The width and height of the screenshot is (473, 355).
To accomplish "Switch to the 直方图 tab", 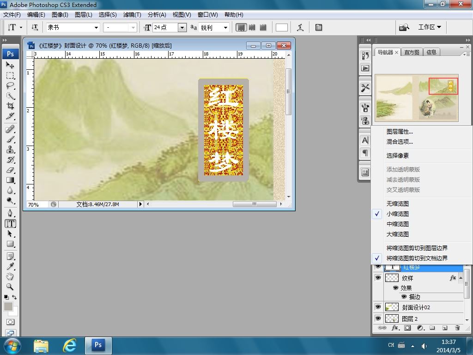I will [x=412, y=52].
